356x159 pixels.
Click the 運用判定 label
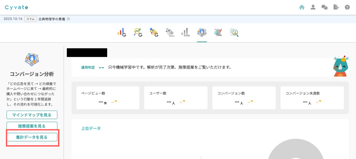88,67
